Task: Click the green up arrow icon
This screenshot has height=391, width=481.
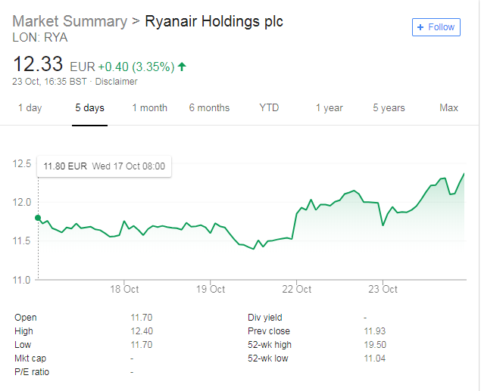Action: pyautogui.click(x=182, y=66)
